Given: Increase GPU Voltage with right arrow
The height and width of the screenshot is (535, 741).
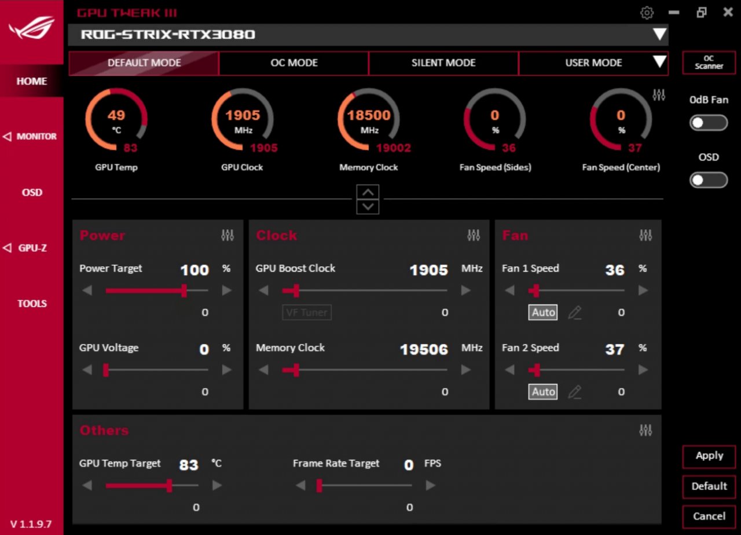Looking at the screenshot, I should pyautogui.click(x=227, y=370).
